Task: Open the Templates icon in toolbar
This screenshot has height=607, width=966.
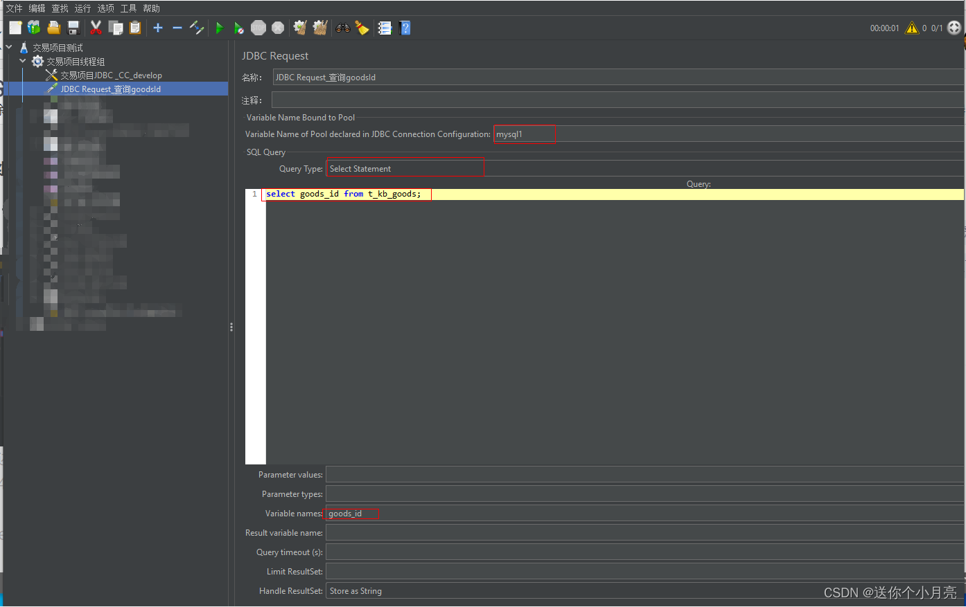Action: tap(34, 28)
